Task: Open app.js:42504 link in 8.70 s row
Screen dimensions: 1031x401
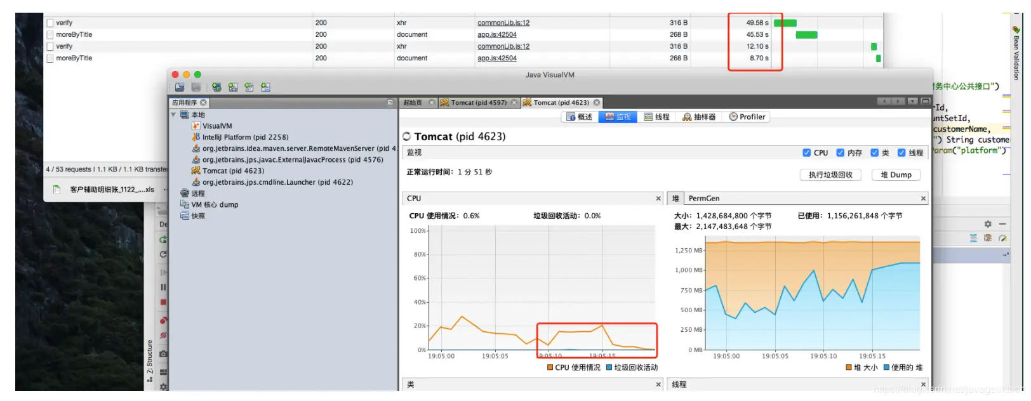Action: pyautogui.click(x=497, y=58)
